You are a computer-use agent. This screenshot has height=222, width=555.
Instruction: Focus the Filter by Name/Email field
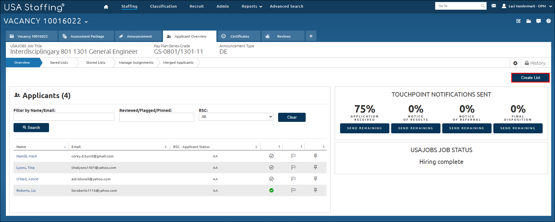point(64,117)
